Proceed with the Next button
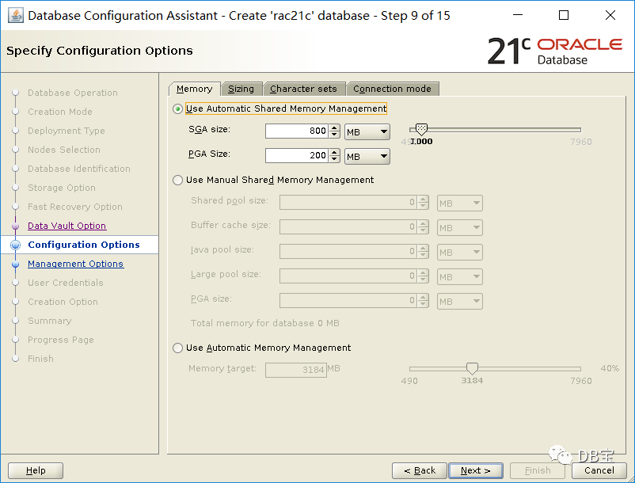Viewport: 635px width, 483px height. coord(476,470)
